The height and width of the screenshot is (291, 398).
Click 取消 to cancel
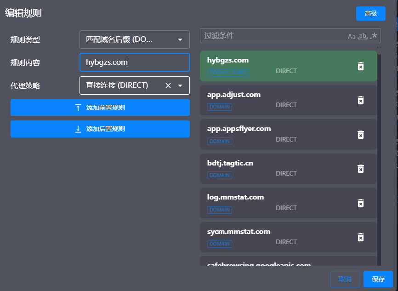345,279
